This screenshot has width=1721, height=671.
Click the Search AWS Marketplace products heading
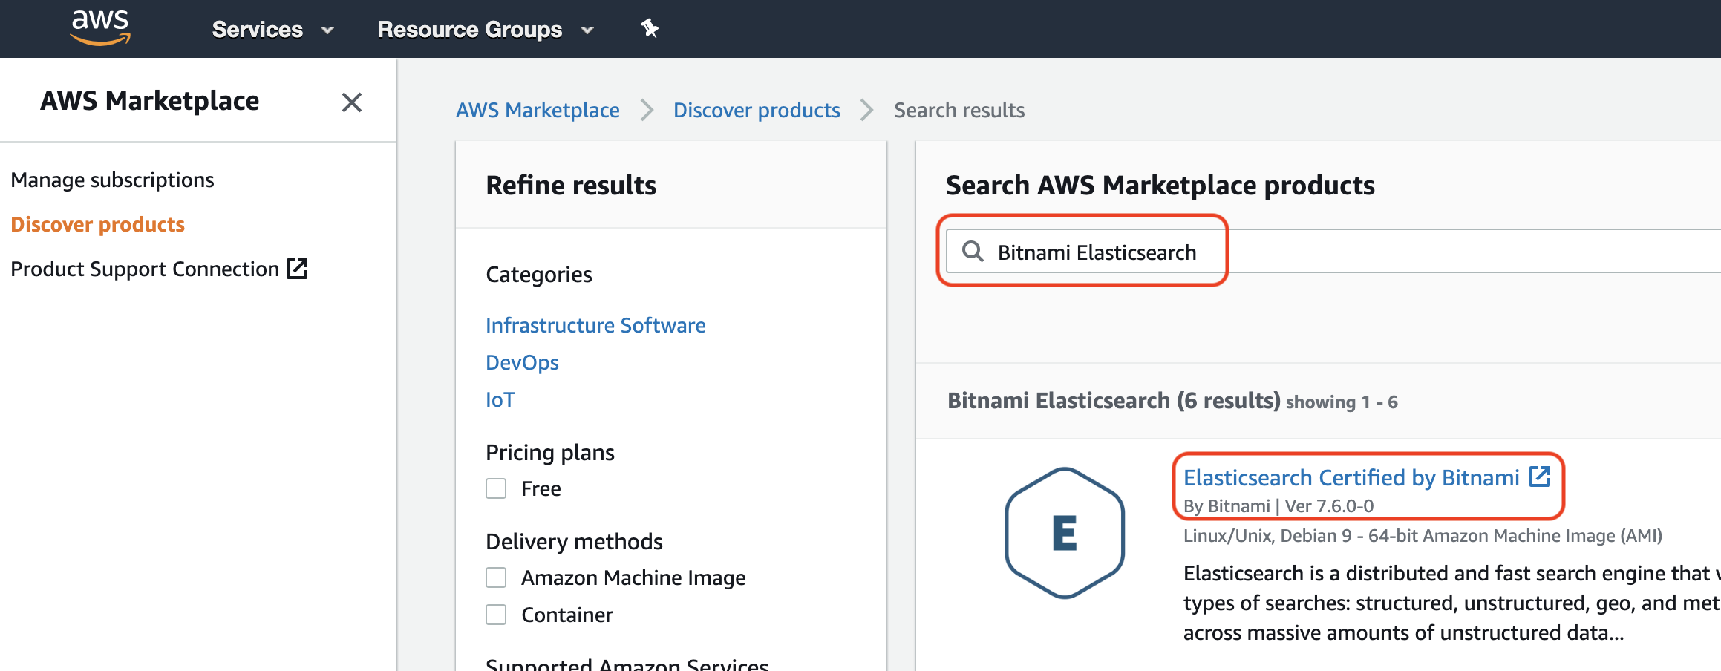[1160, 186]
